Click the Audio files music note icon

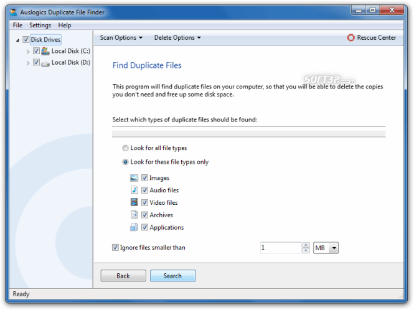point(134,190)
